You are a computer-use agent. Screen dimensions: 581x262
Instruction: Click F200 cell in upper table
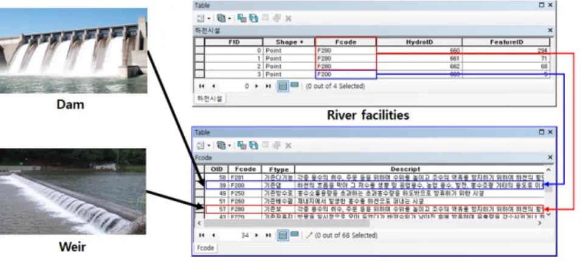click(346, 74)
